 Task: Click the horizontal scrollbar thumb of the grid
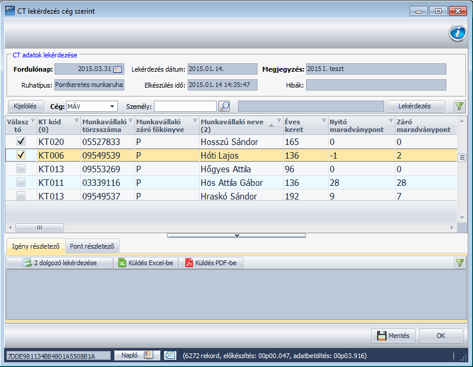click(x=40, y=227)
